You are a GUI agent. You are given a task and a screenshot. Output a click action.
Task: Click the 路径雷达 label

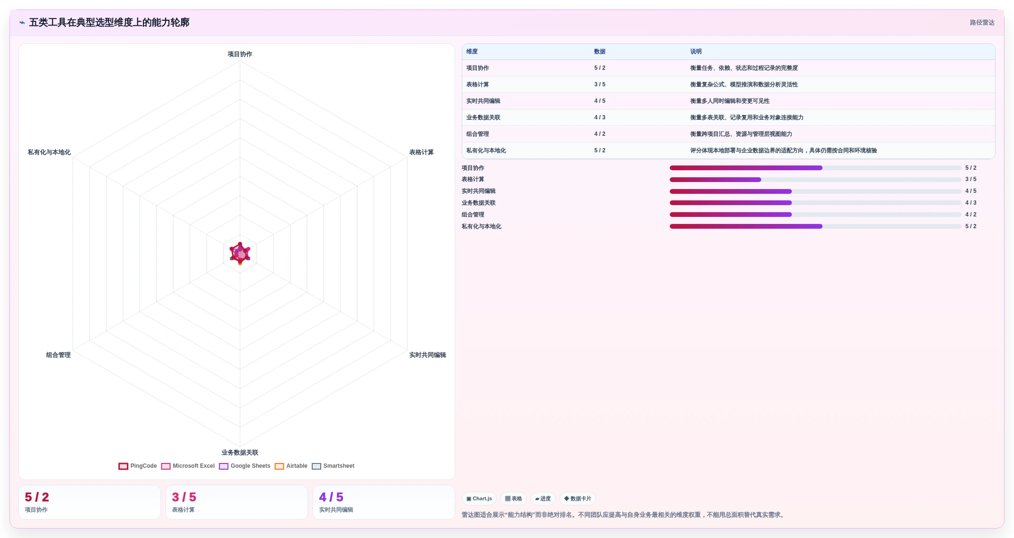point(982,23)
